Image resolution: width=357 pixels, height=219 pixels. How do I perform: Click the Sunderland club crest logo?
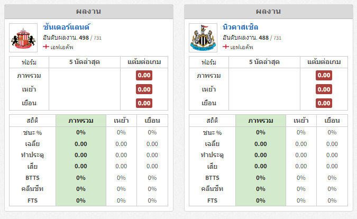tap(23, 38)
